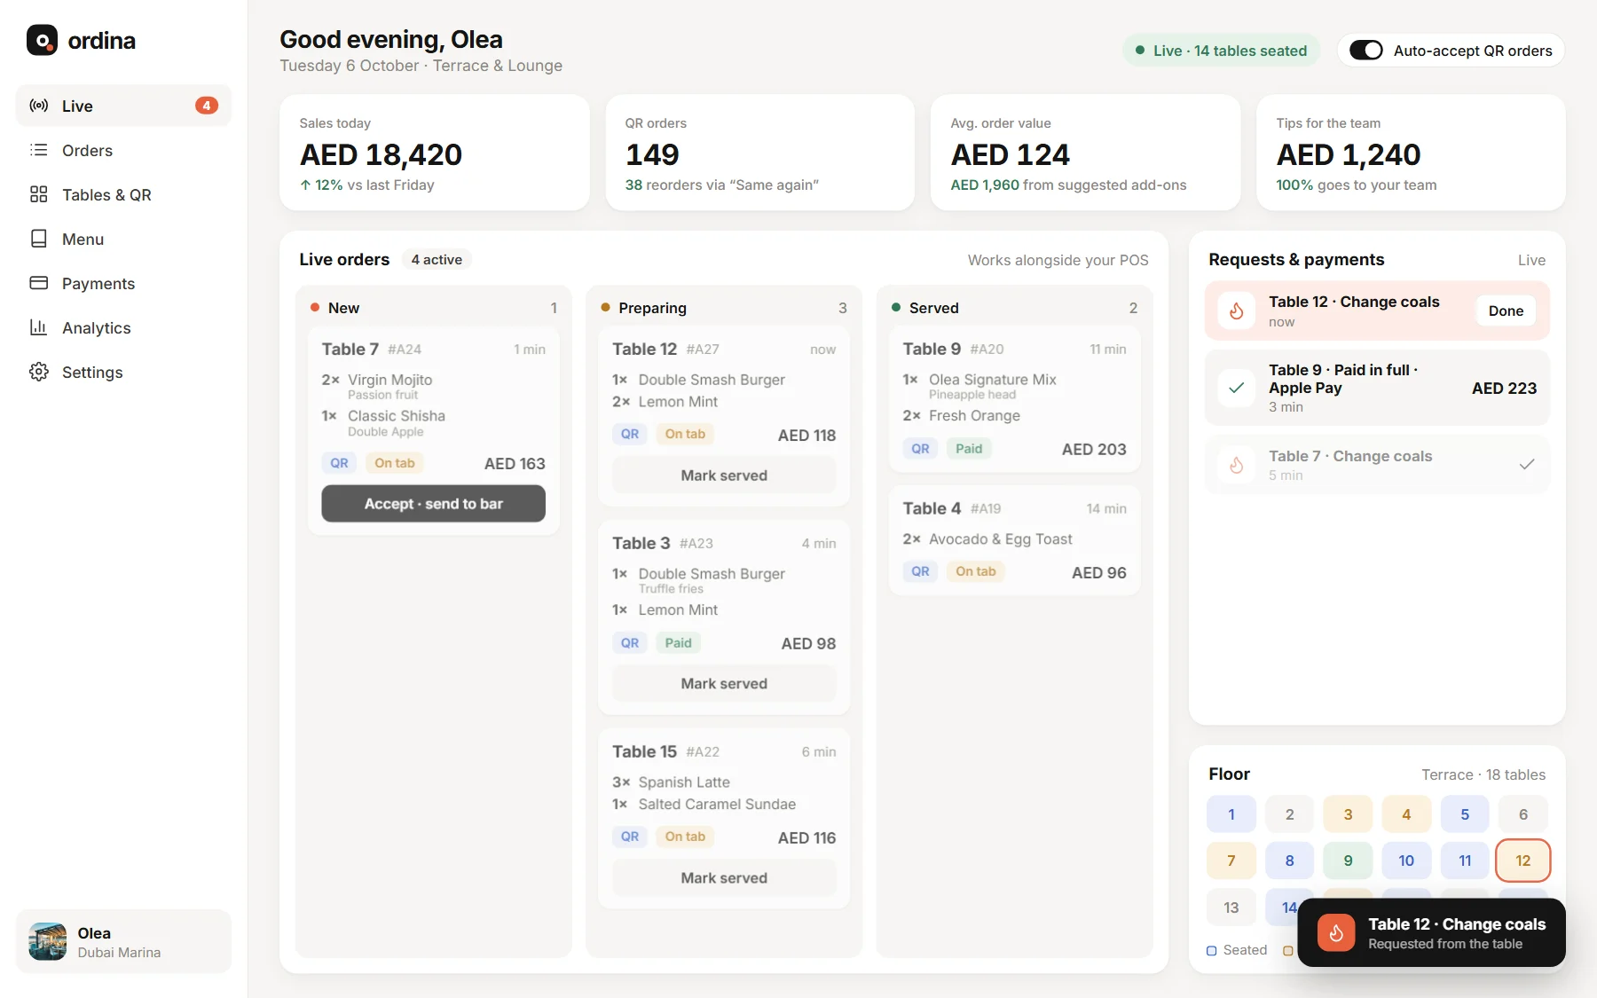
Task: Click flame icon in Table 12 toast notification
Action: (1336, 932)
